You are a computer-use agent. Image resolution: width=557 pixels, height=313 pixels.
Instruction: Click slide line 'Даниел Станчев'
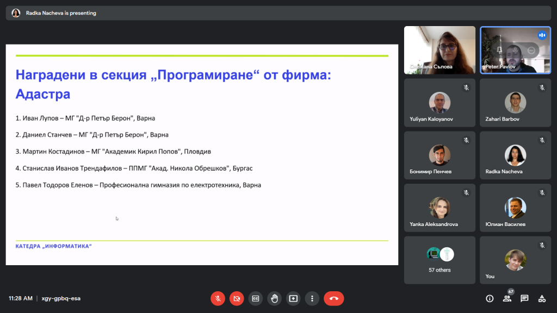(92, 135)
